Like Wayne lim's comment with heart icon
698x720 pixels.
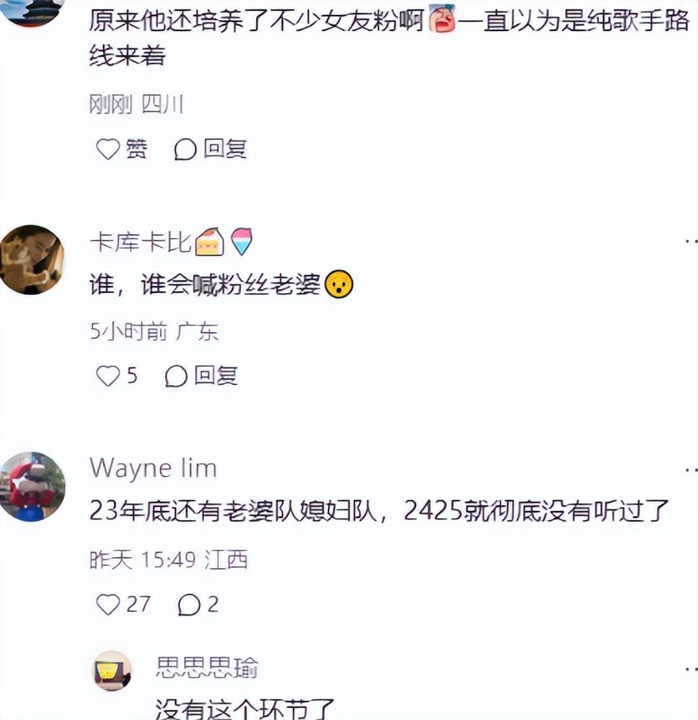108,604
